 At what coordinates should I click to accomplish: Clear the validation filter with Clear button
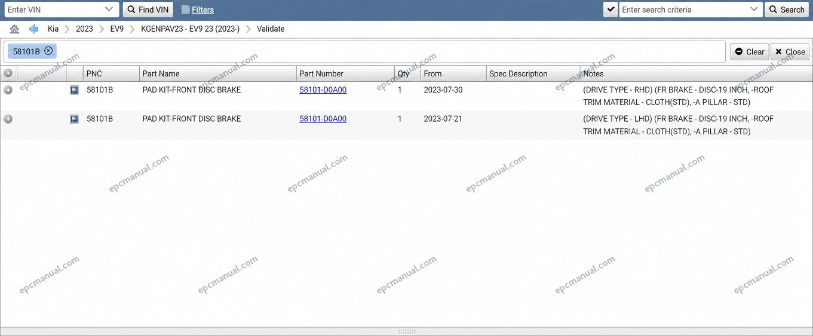point(750,52)
